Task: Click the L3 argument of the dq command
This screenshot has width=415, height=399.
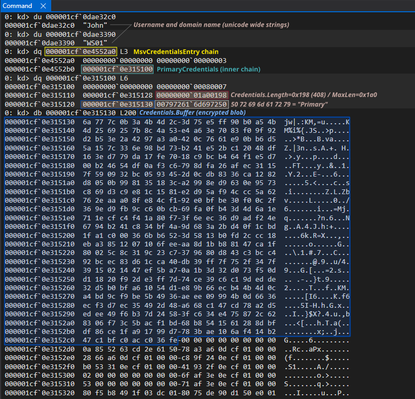Action: [124, 52]
